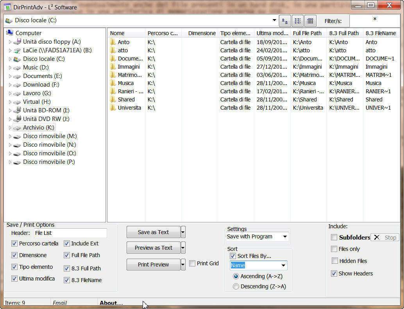Image resolution: width=404 pixels, height=309 pixels.
Task: Click the BD-ROM (I:) drive icon
Action: [x=17, y=110]
